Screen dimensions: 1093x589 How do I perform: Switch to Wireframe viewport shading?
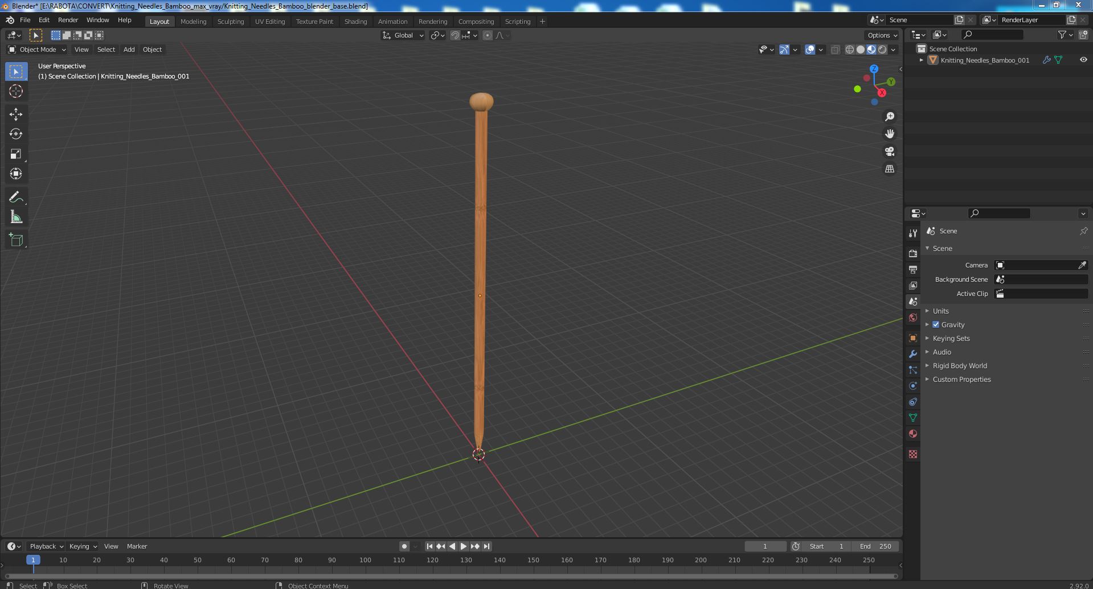coord(850,50)
